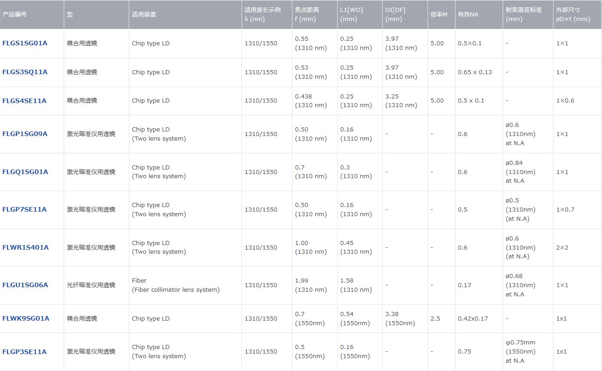Open product link FLGQ1SG01A
Viewport: 602px width, 371px height.
pos(25,172)
